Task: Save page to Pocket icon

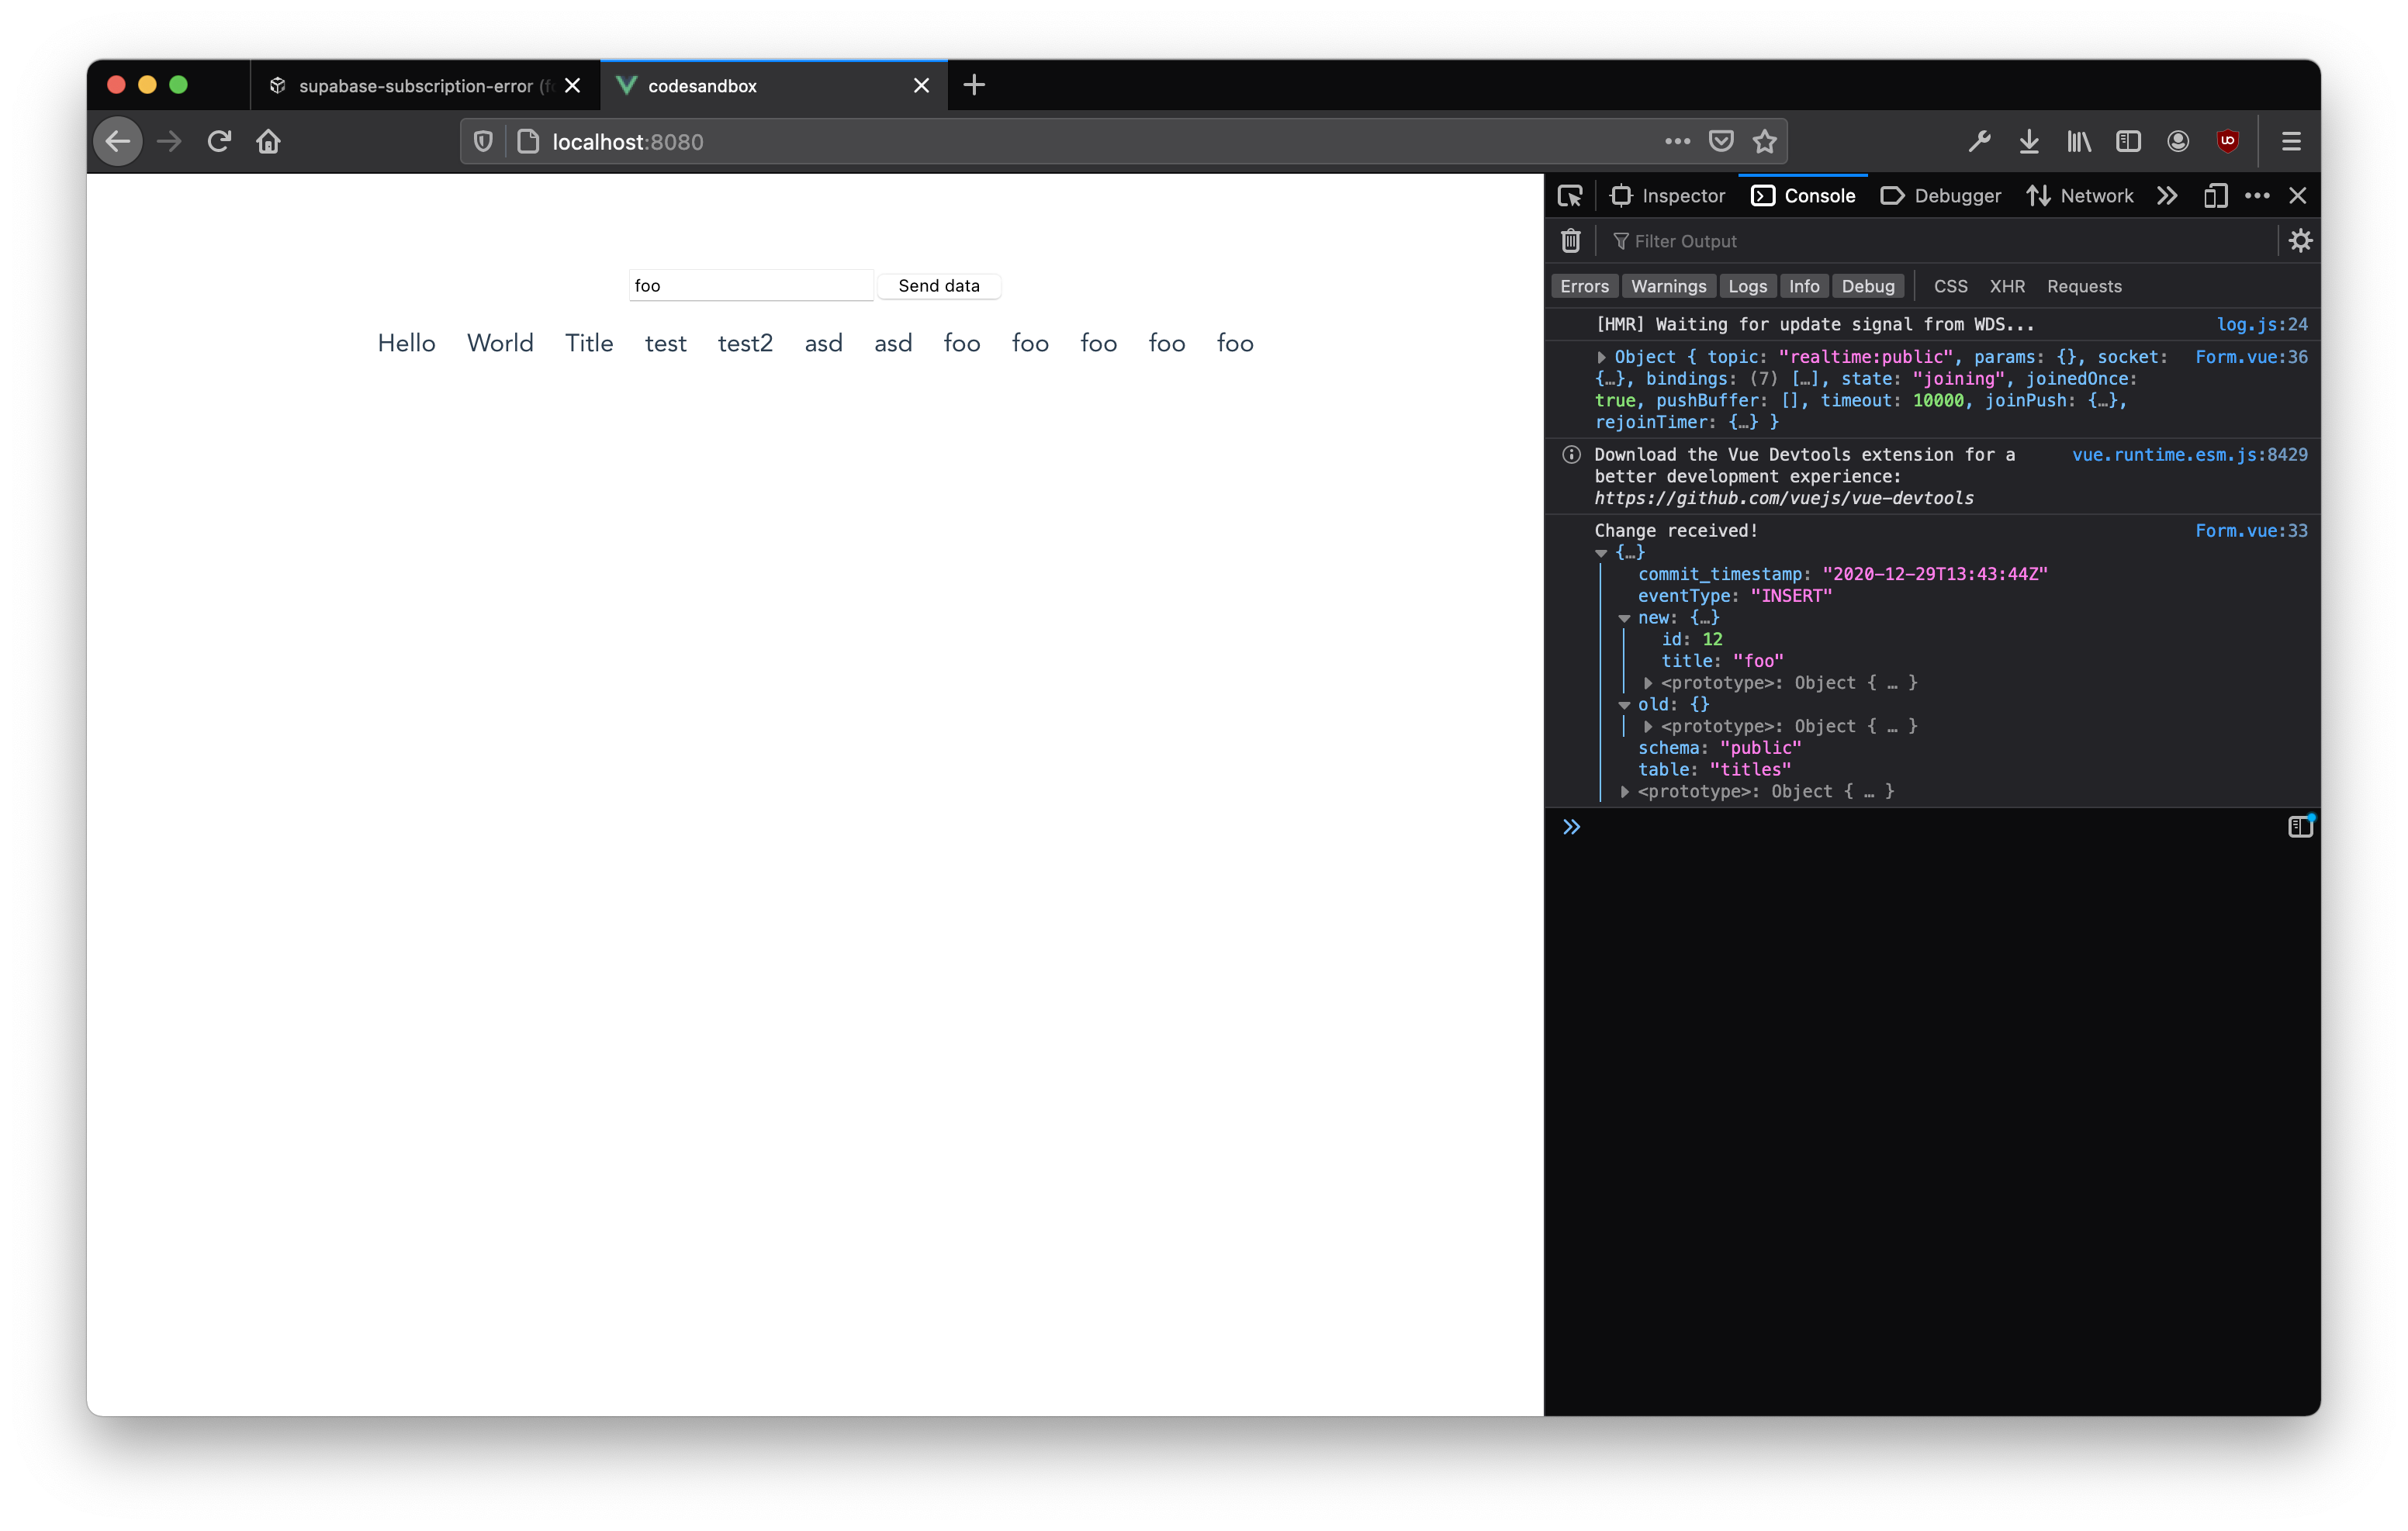Action: [1721, 142]
